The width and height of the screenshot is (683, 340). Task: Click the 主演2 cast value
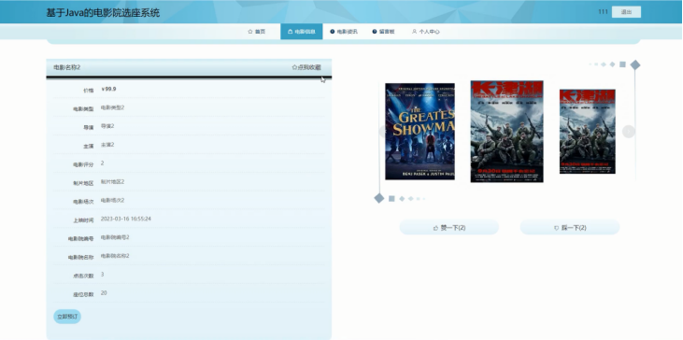coord(107,145)
